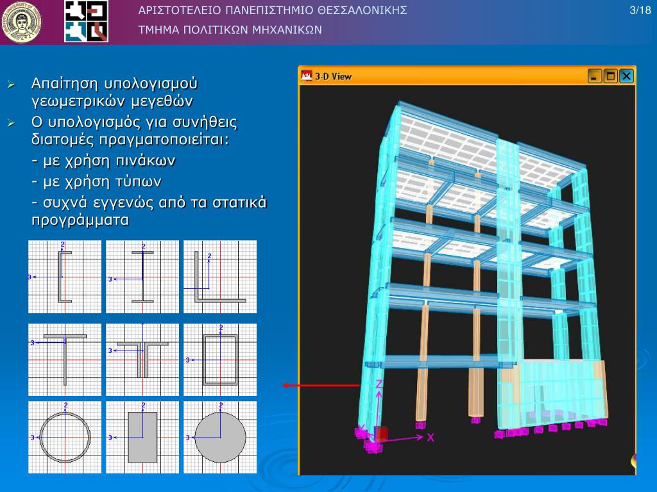Click the line "- με χρήση τύπων"
Image resolution: width=657 pixels, height=492 pixels.
96,181
